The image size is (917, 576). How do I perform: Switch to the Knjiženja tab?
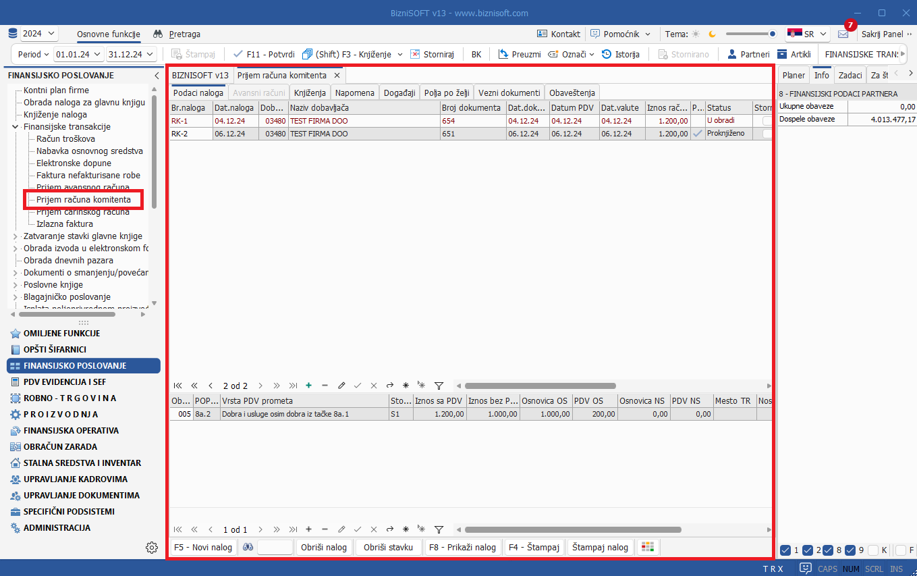point(310,93)
